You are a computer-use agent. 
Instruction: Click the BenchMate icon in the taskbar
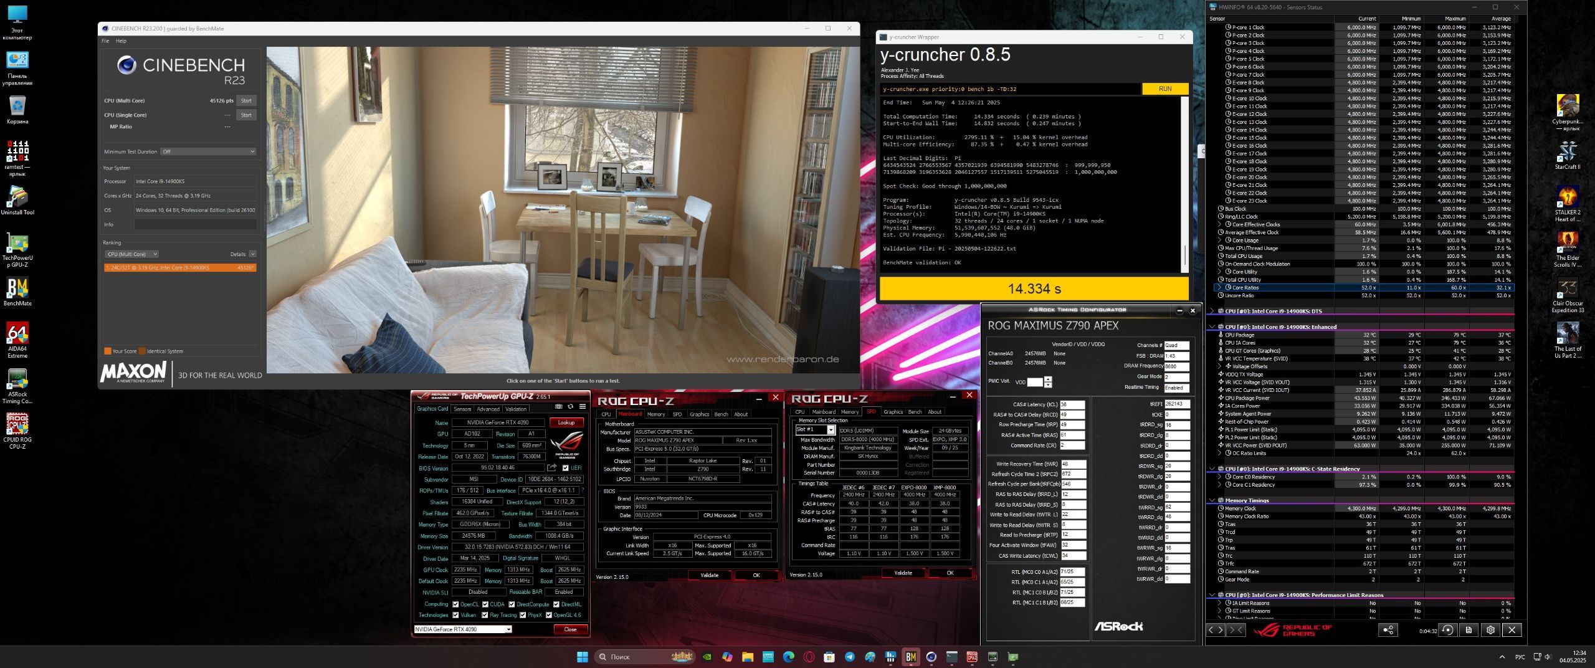pyautogui.click(x=911, y=657)
